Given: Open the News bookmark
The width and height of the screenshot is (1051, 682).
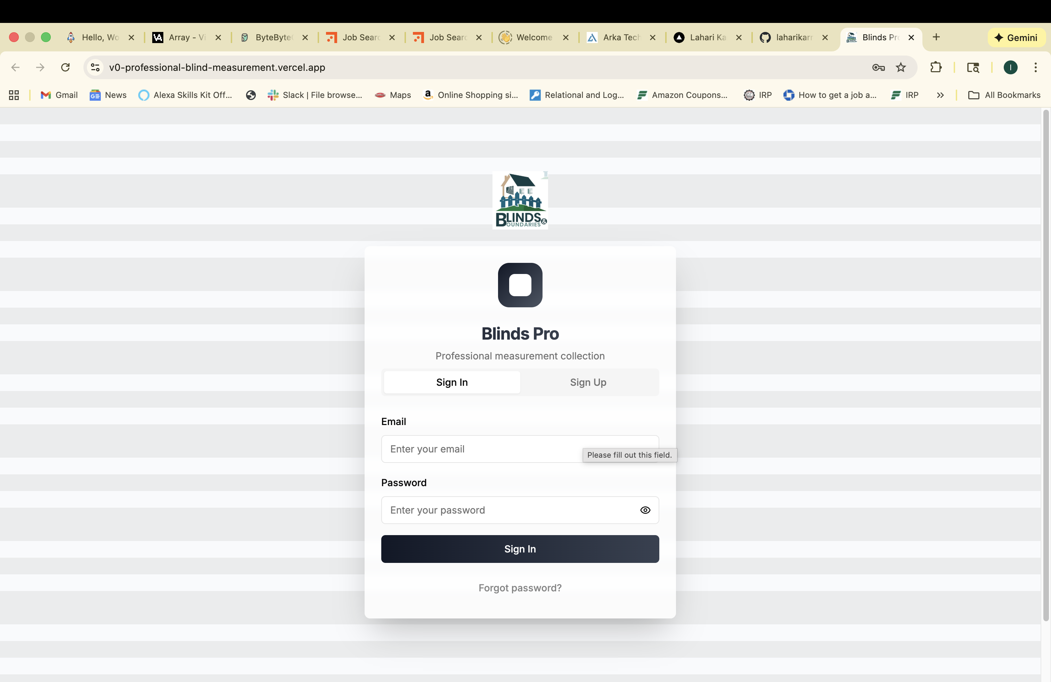Looking at the screenshot, I should point(108,95).
